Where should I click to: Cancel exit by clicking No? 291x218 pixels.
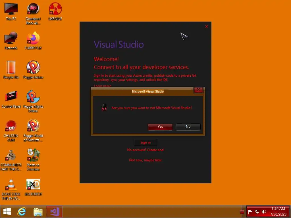coord(188,127)
